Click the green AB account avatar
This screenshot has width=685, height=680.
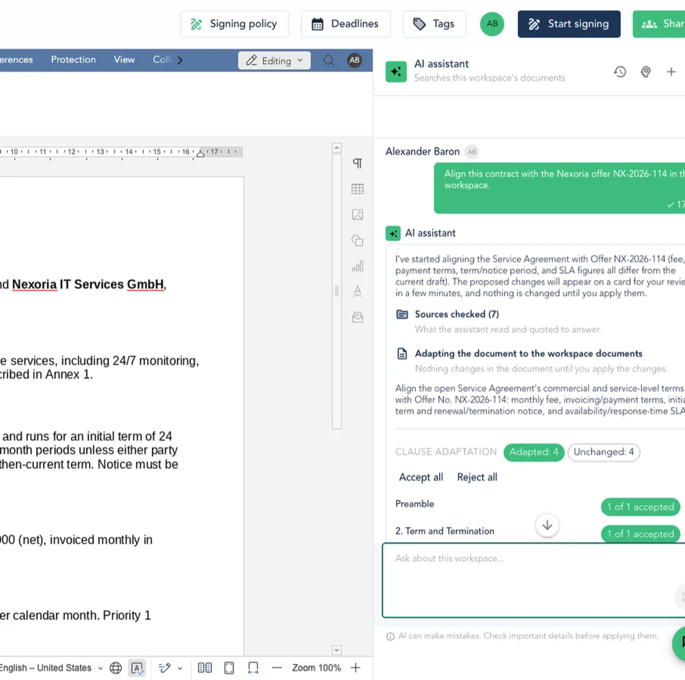pyautogui.click(x=492, y=24)
